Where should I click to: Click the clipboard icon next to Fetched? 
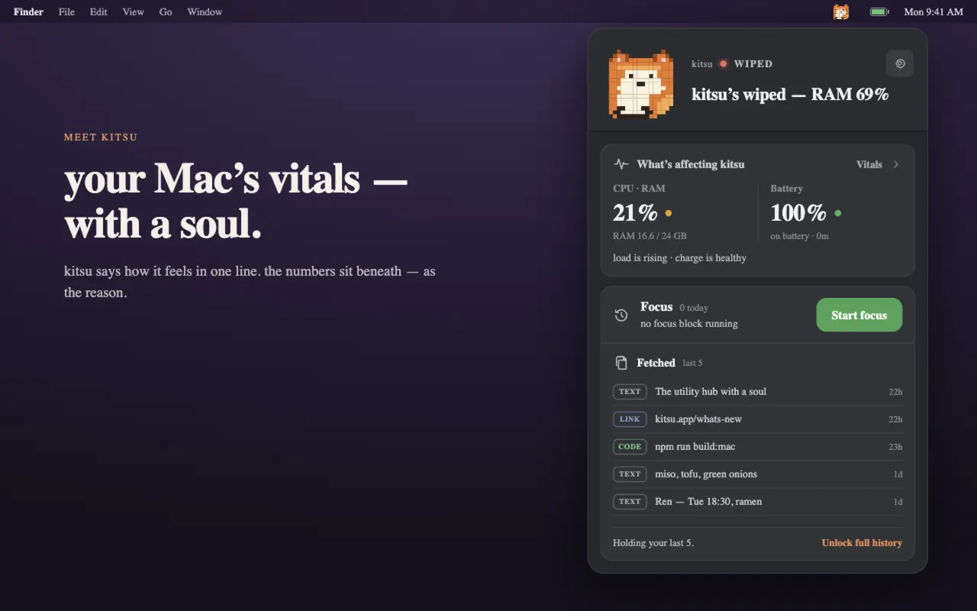[621, 363]
